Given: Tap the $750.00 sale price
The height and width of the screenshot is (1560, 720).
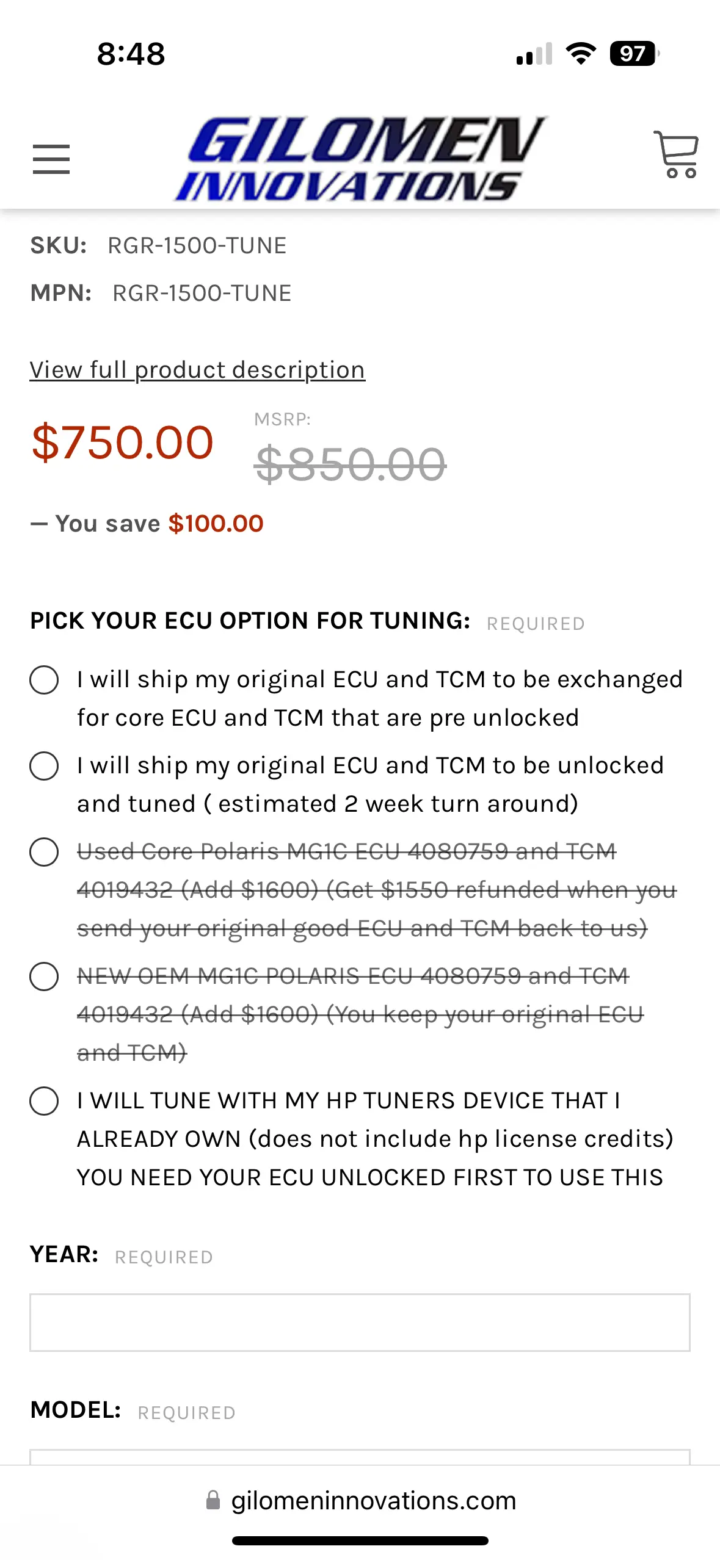Looking at the screenshot, I should 122,442.
